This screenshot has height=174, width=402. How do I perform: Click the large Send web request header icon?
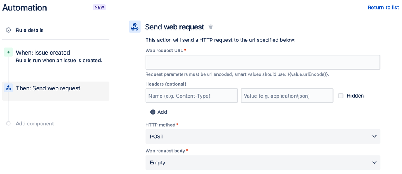point(135,27)
